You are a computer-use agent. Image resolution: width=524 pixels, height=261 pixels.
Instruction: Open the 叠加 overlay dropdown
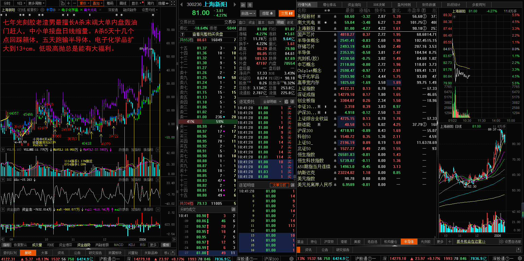[97, 3]
